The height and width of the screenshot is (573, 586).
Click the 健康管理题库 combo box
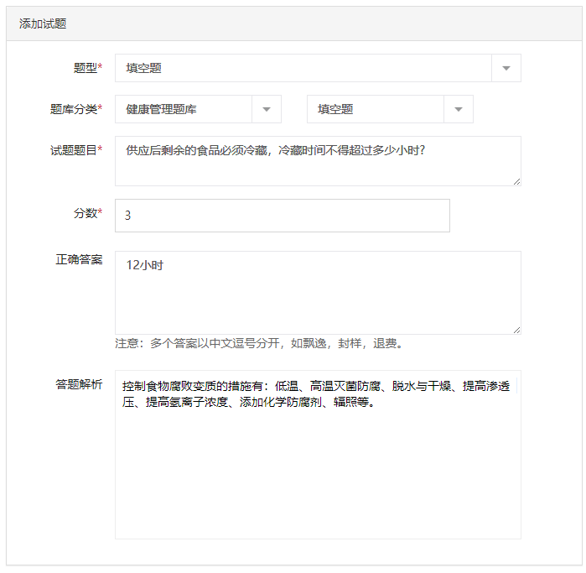pyautogui.click(x=198, y=109)
